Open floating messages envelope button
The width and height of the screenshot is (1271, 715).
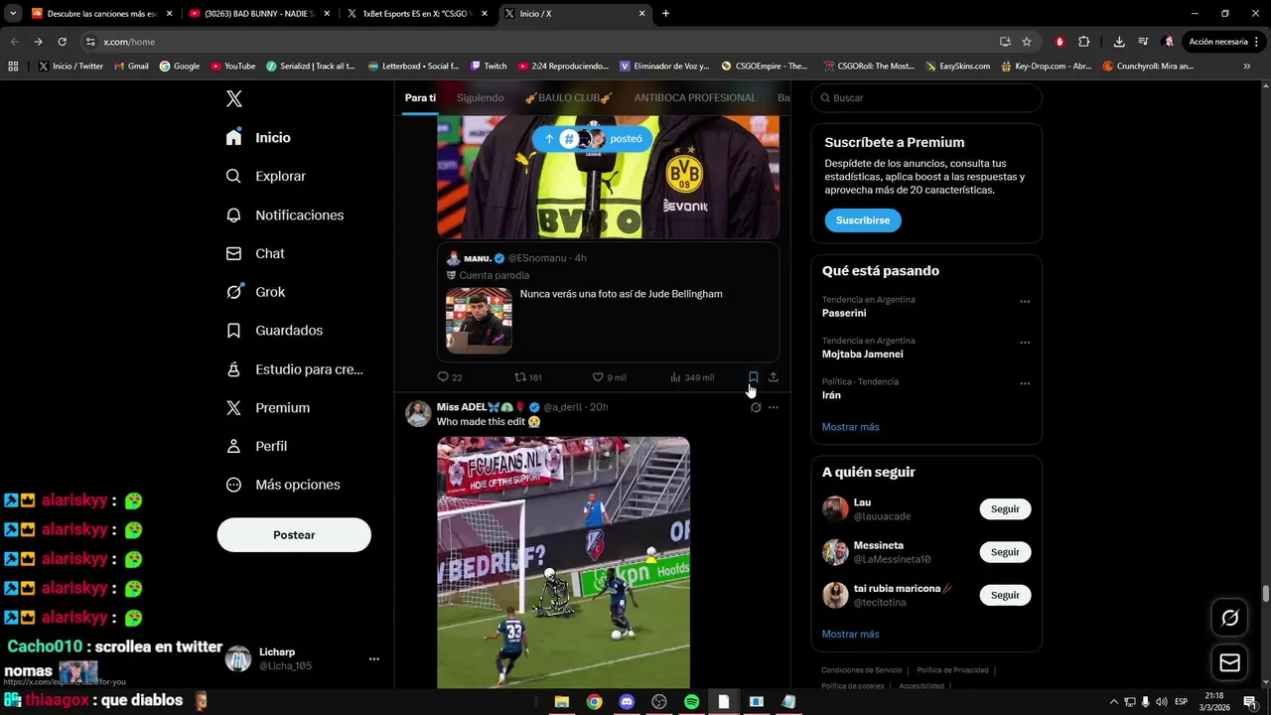tap(1229, 662)
